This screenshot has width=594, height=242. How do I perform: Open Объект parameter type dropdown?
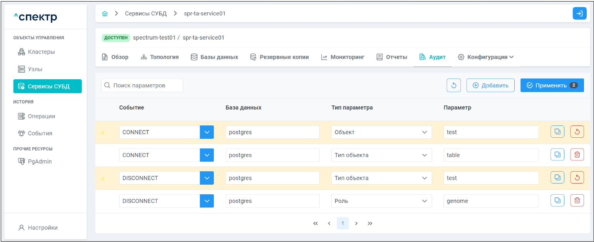381,132
